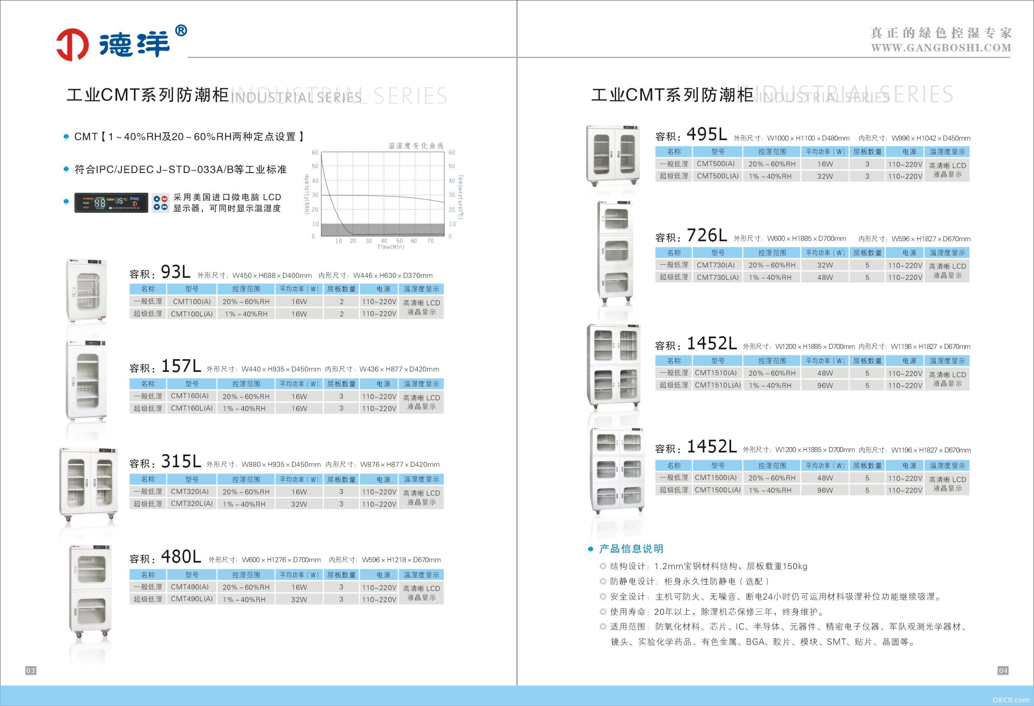Screen dimensions: 1034x706
Task: Click the 93L cabinet product image
Action: (87, 290)
